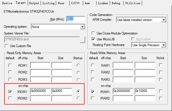
Task: Check the IRAM2 default checkbox
Action: pos(93,98)
